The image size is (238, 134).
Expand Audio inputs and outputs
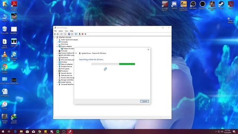click(x=57, y=40)
